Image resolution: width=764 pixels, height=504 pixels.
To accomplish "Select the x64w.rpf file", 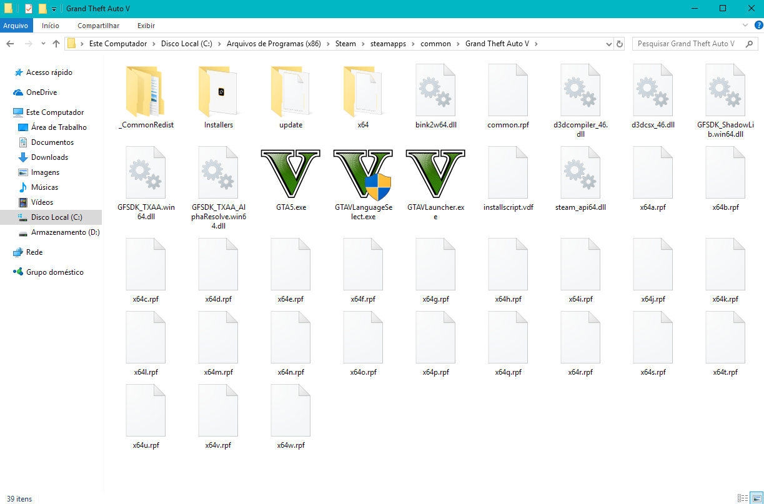I will click(290, 410).
